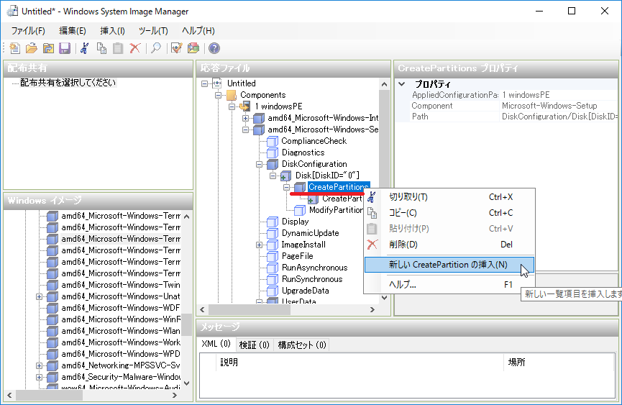The width and height of the screenshot is (622, 405).
Task: Click the scissors Cut icon in the toolbar
Action: click(85, 48)
